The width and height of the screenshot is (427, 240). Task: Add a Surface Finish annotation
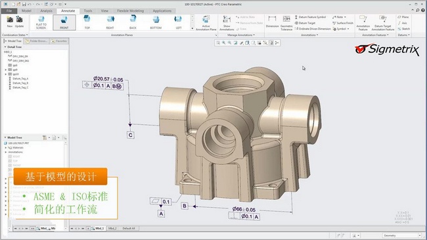pyautogui.click(x=342, y=23)
